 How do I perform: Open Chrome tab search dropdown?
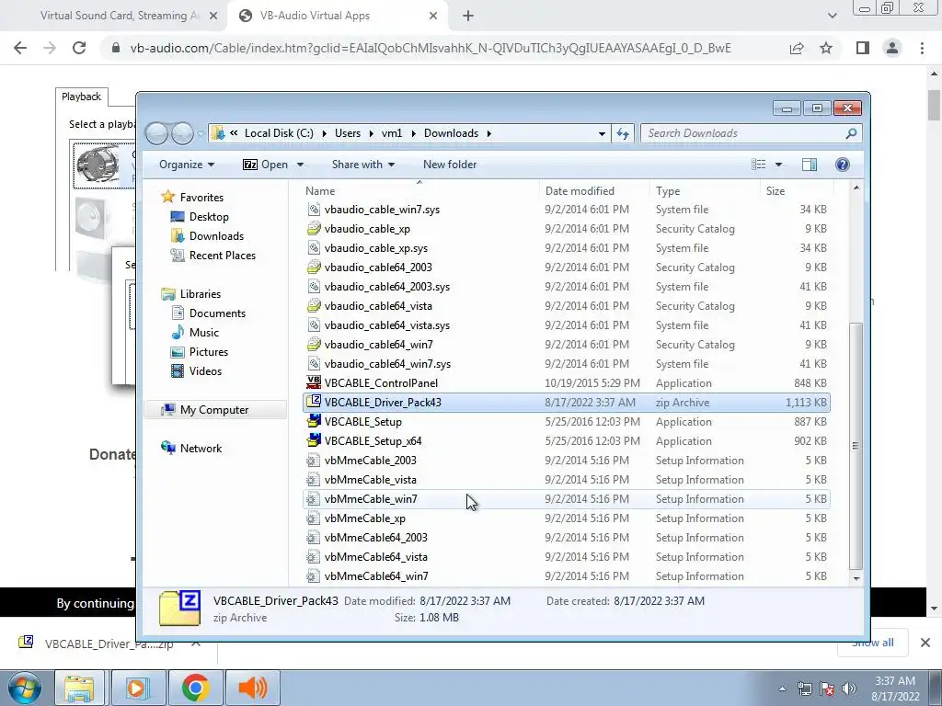[832, 16]
